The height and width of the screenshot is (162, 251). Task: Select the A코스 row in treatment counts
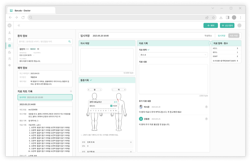pyautogui.click(x=226, y=48)
